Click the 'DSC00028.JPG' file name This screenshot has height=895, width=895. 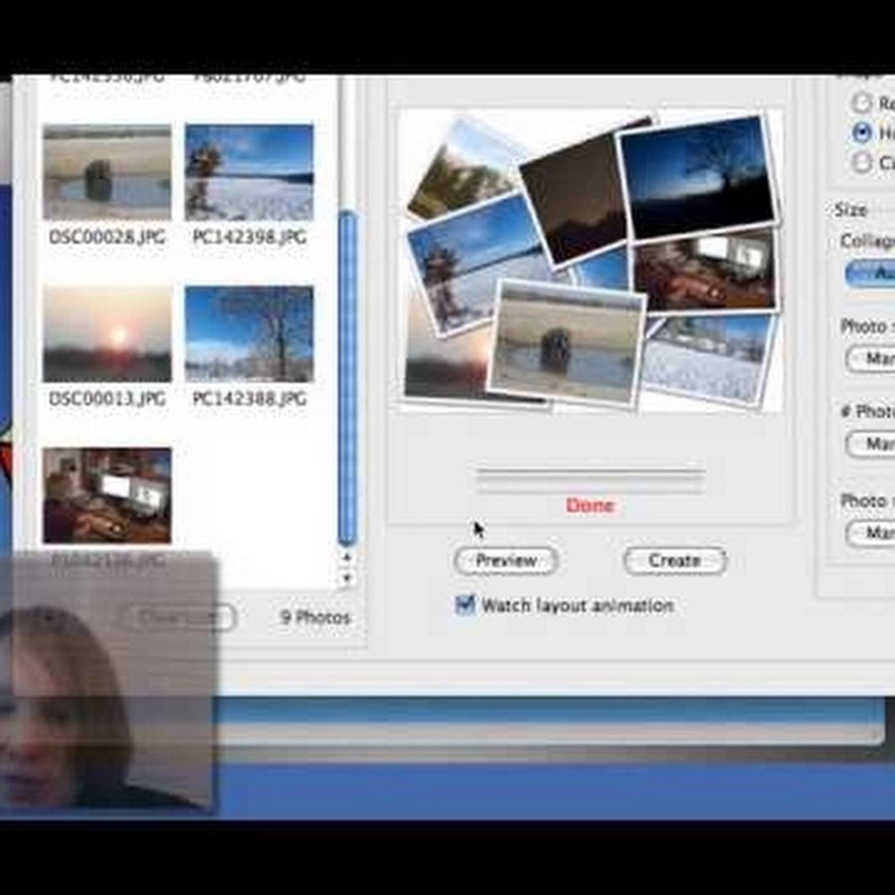click(107, 237)
